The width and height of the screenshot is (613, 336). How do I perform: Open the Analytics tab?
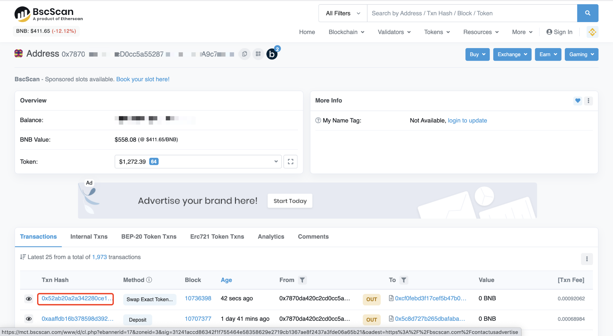coord(271,237)
